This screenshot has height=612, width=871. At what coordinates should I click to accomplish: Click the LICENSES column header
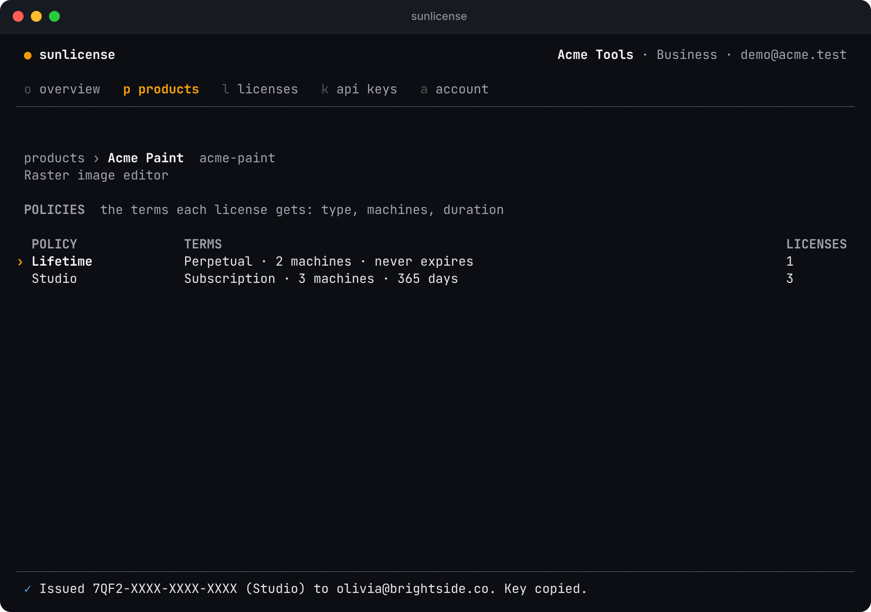[x=816, y=244]
